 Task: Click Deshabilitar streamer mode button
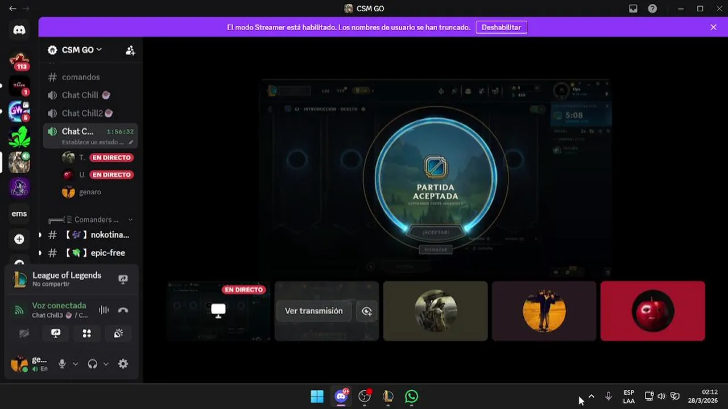tap(501, 27)
